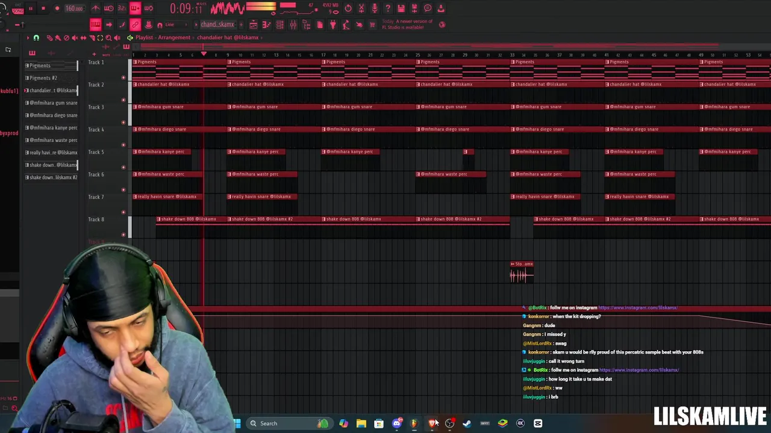Open the undo history icon
Image resolution: width=771 pixels, height=433 pixels.
pos(348,8)
